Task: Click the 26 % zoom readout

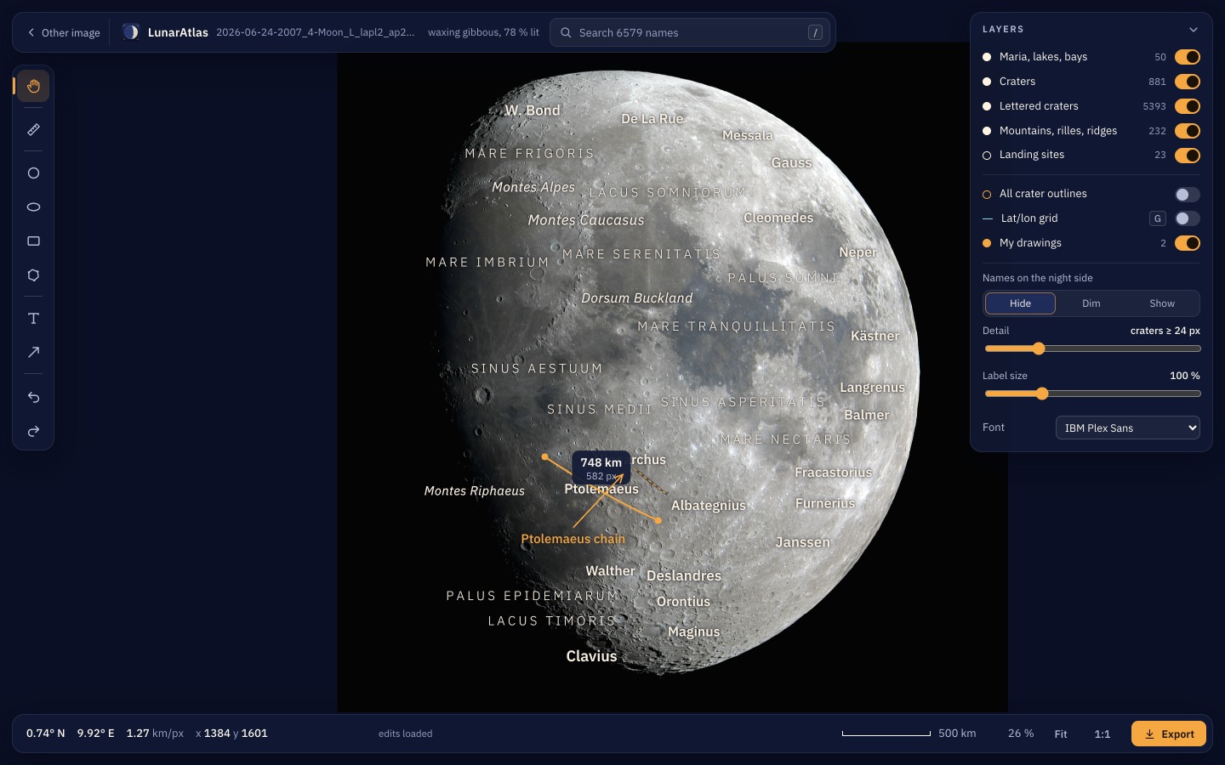Action: point(1021,734)
